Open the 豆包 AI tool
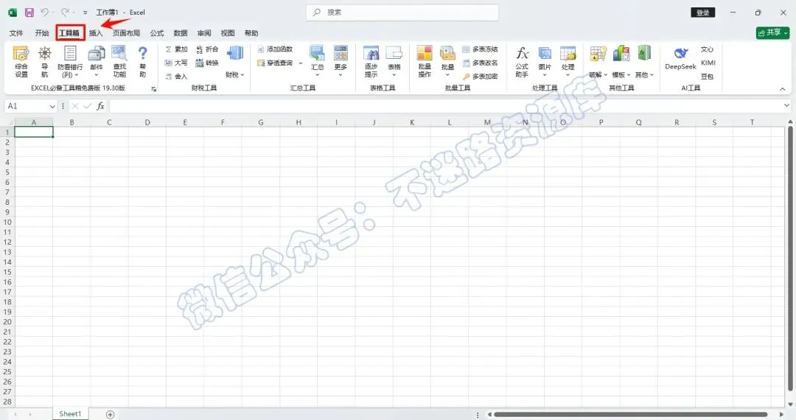The image size is (796, 420). point(707,77)
